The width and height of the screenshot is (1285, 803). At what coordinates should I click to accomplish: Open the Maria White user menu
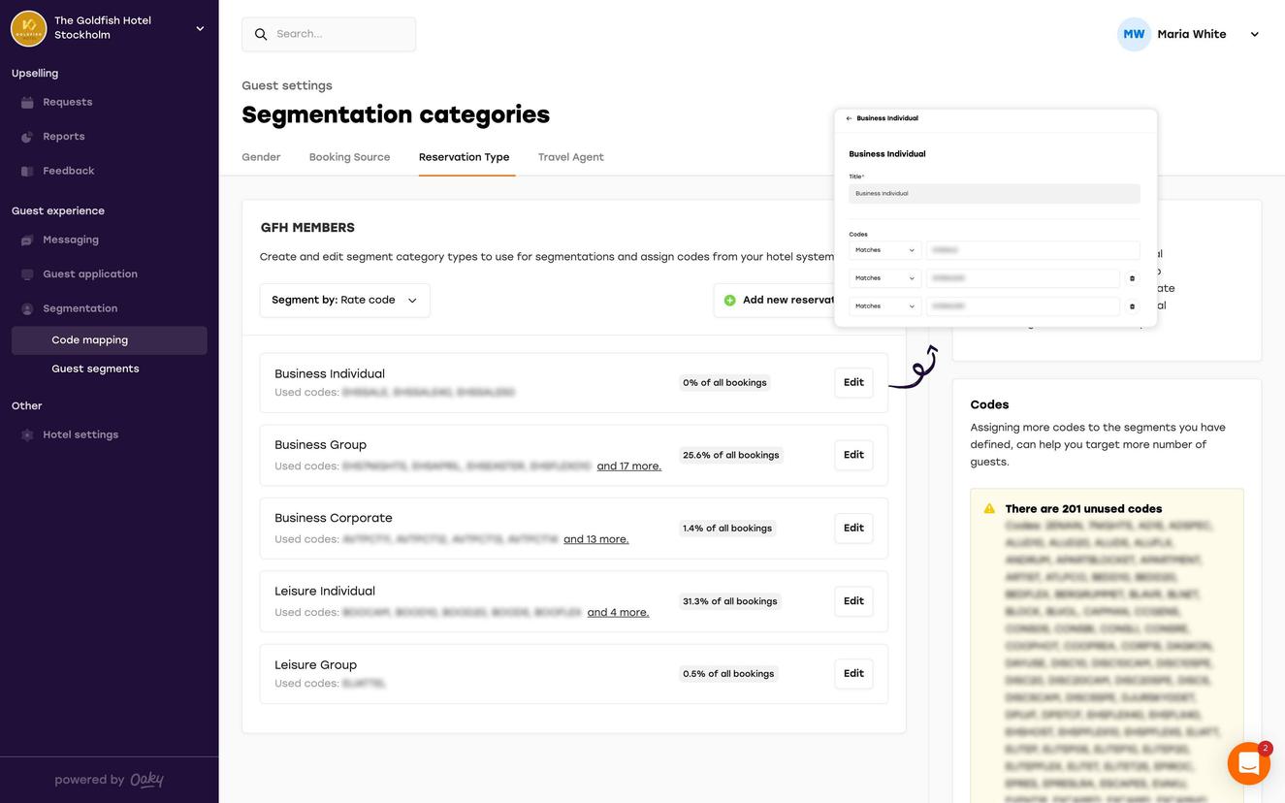tap(1254, 34)
